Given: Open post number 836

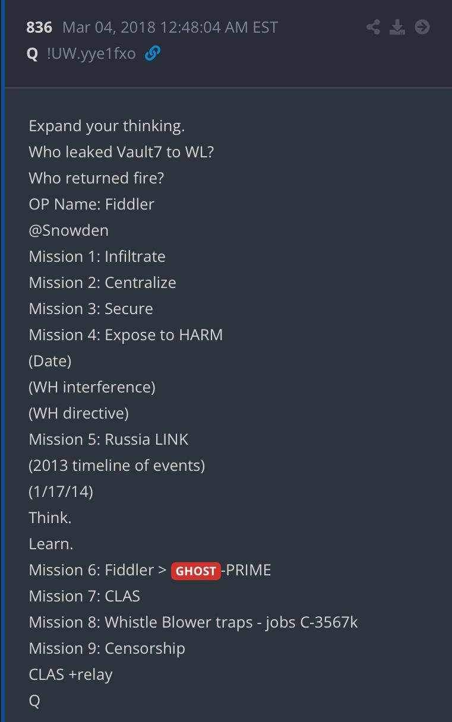Looking at the screenshot, I should 39,27.
